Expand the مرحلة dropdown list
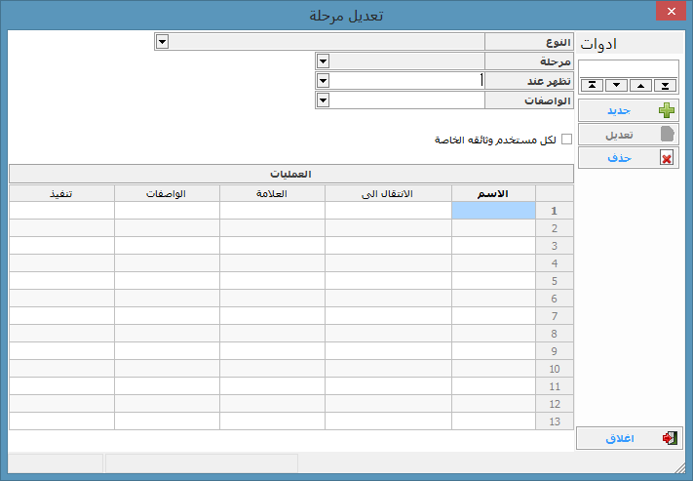693x481 pixels. point(323,60)
